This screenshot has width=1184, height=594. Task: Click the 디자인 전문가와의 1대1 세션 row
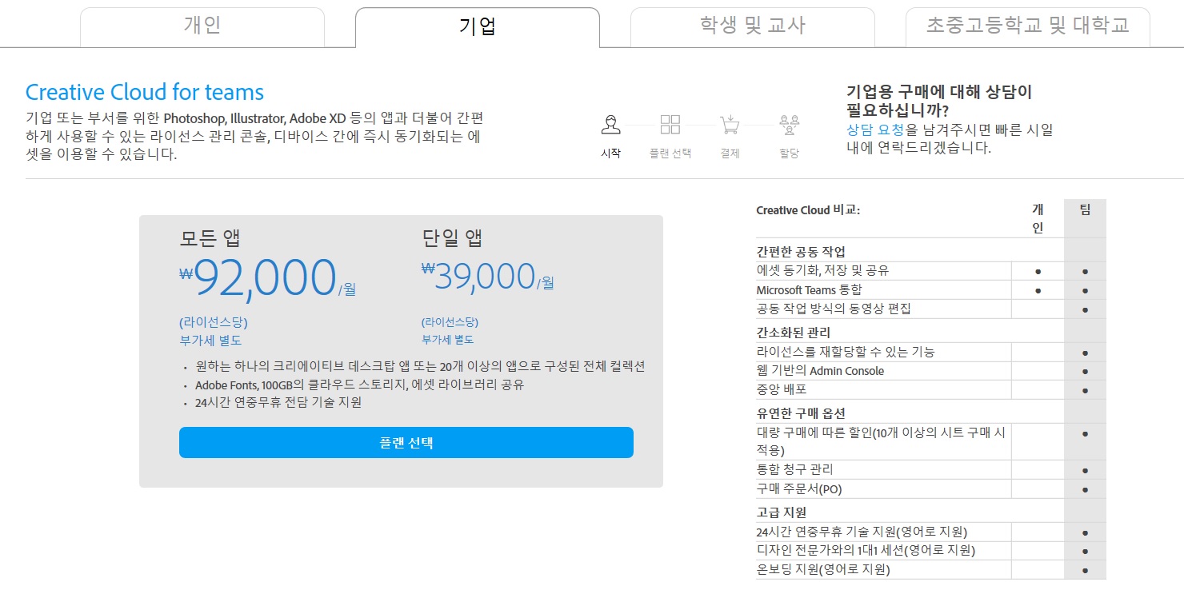[x=930, y=552]
